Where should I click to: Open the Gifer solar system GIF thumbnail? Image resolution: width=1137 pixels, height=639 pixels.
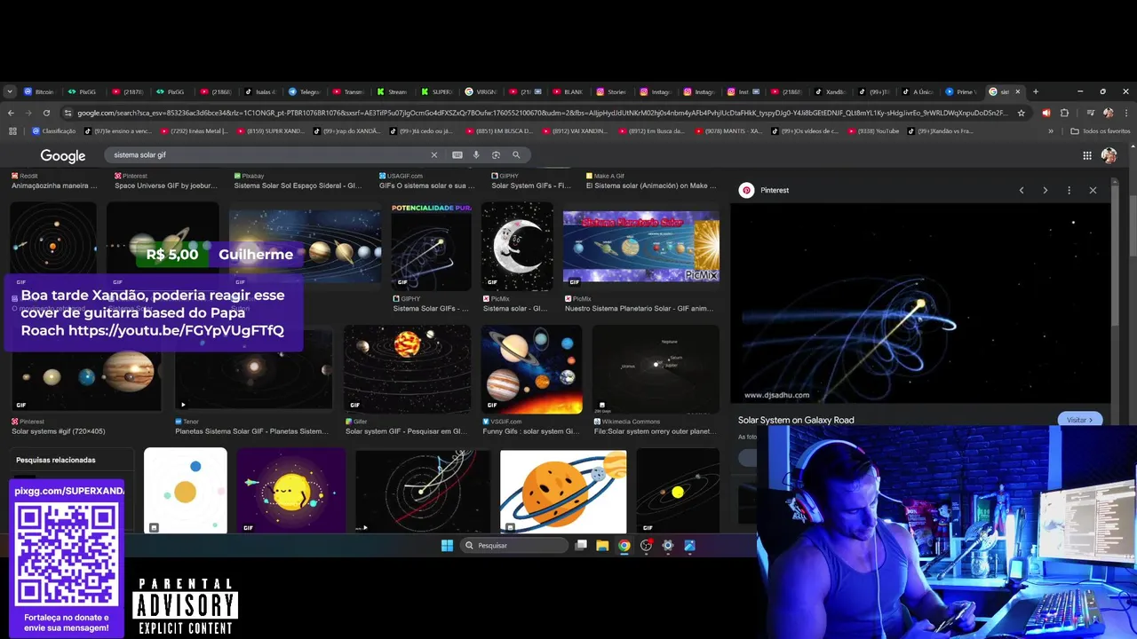point(407,369)
